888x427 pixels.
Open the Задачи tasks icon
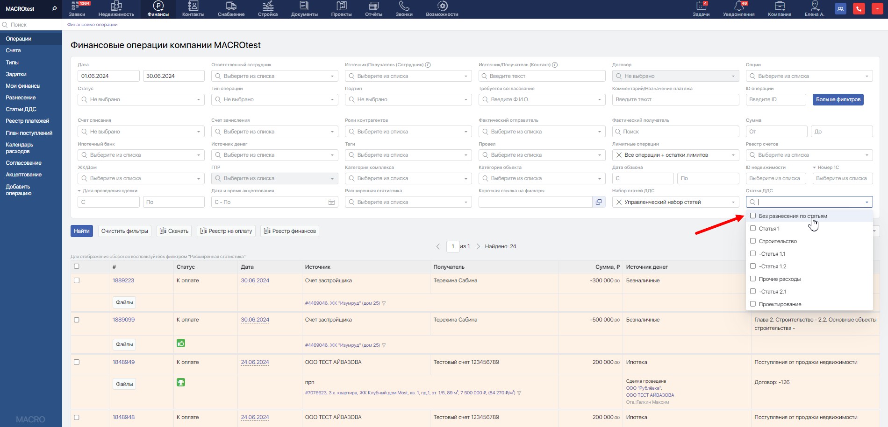701,7
